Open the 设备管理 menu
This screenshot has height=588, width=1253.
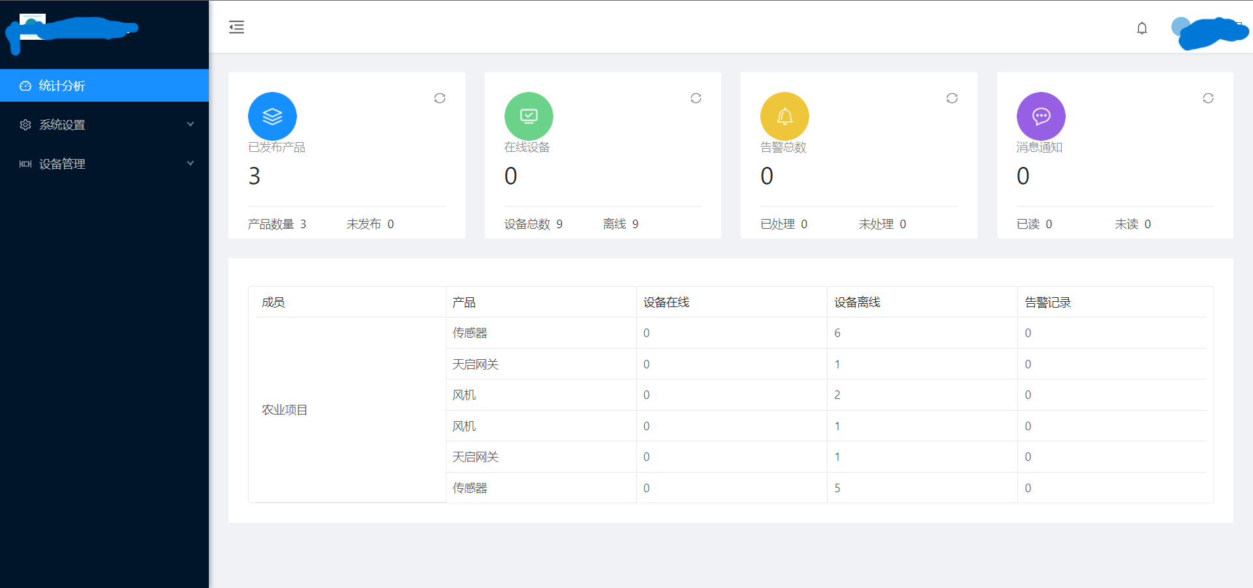coord(104,164)
